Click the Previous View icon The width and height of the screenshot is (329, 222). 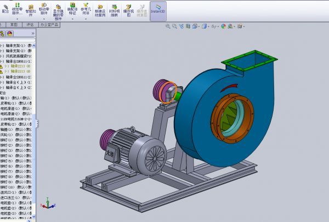pos(181,26)
